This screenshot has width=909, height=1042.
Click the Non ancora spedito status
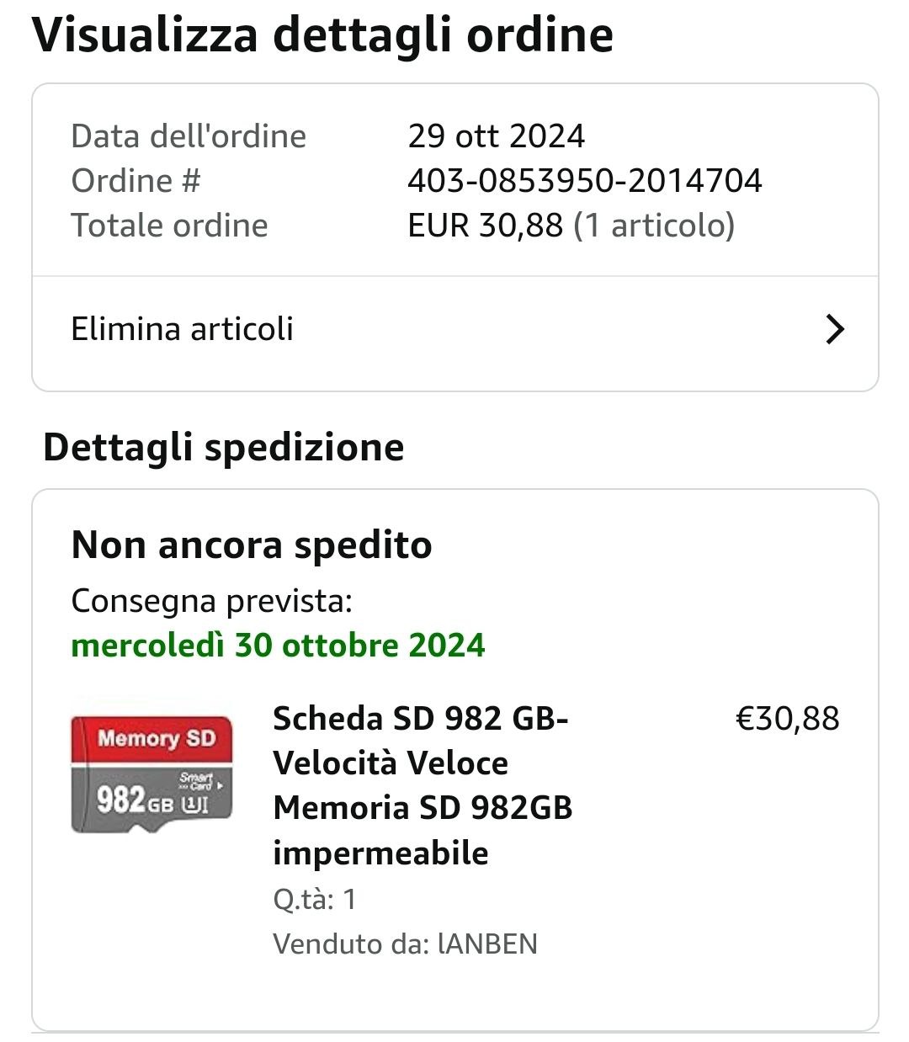pyautogui.click(x=252, y=545)
